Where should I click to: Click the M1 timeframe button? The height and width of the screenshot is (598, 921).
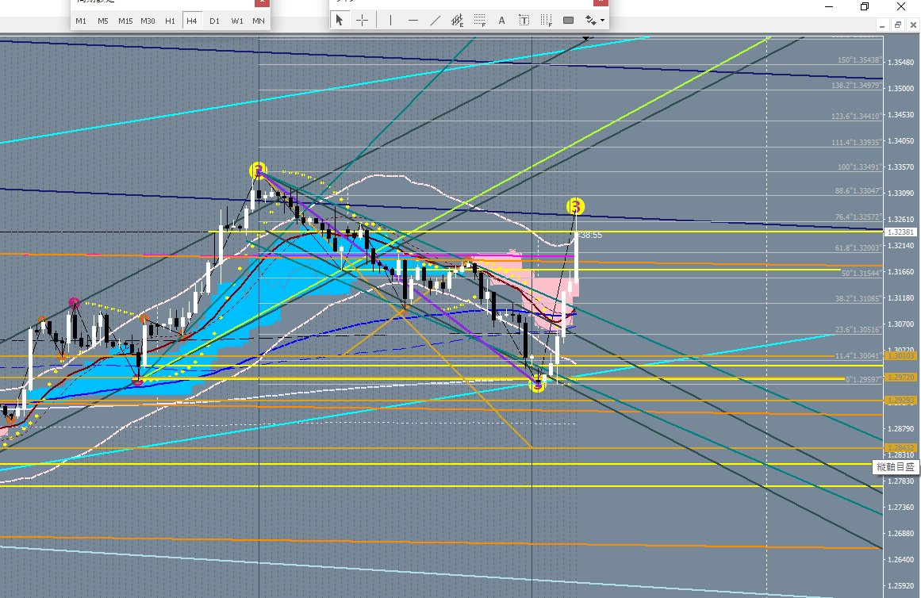click(x=81, y=21)
